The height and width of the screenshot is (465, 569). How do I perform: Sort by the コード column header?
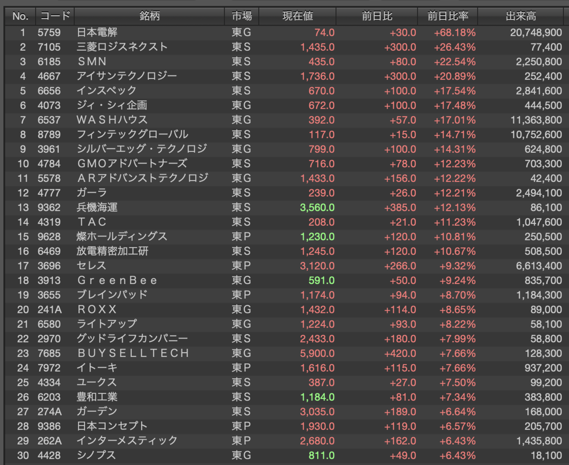click(55, 16)
